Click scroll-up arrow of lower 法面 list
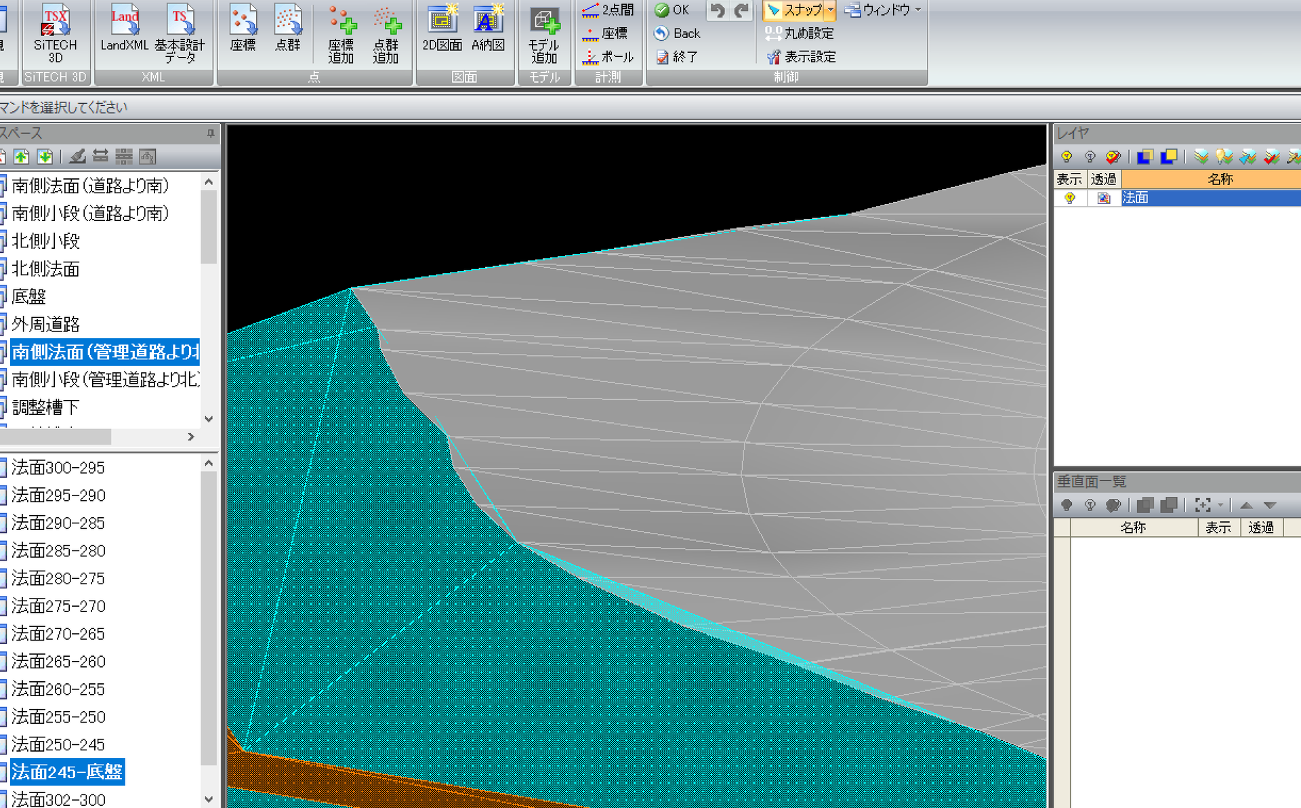 209,464
